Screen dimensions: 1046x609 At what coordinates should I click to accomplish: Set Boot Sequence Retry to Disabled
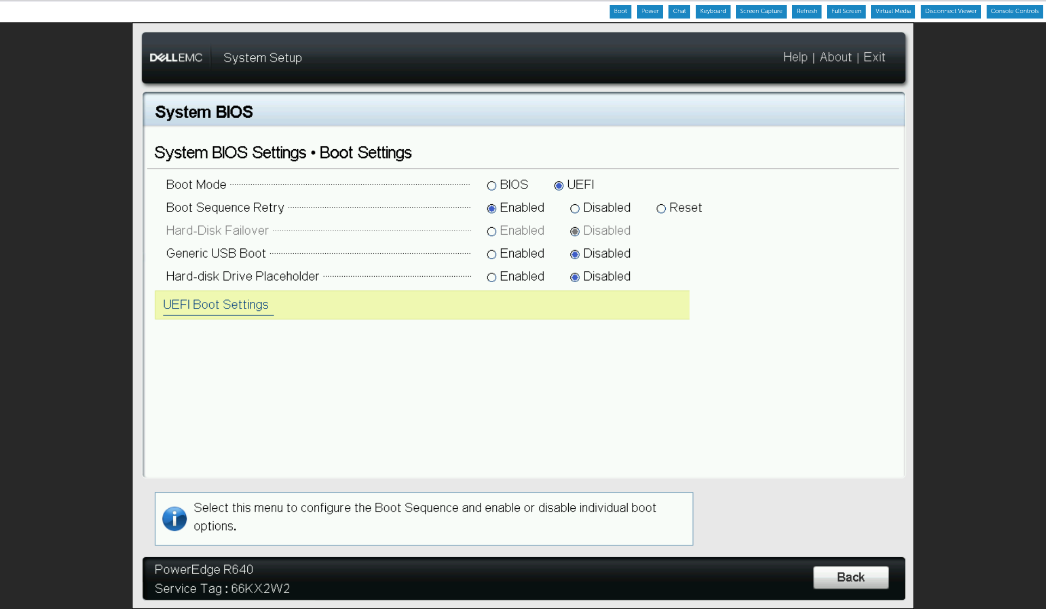[x=575, y=209]
